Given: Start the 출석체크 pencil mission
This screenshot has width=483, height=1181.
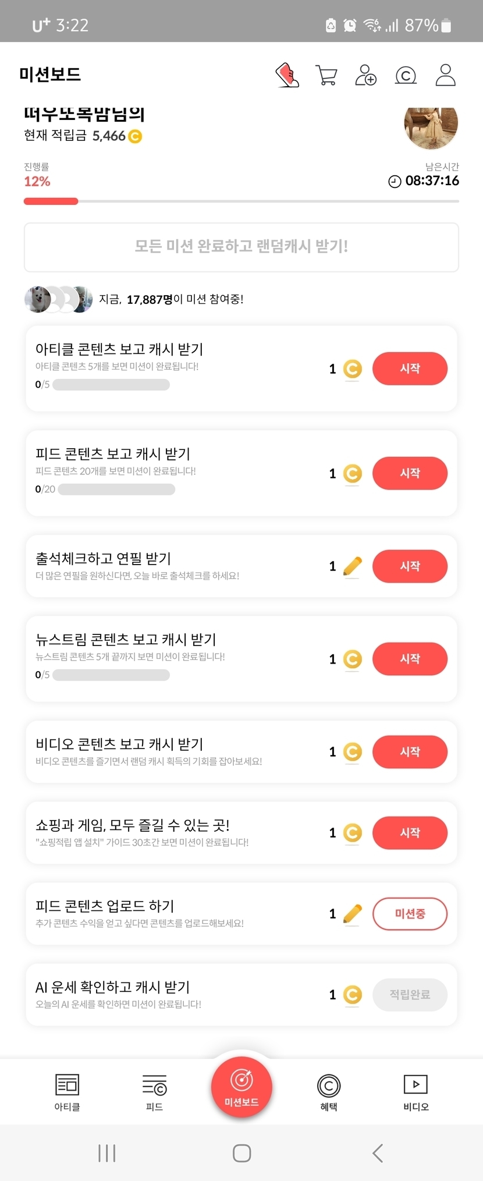Looking at the screenshot, I should tap(410, 566).
